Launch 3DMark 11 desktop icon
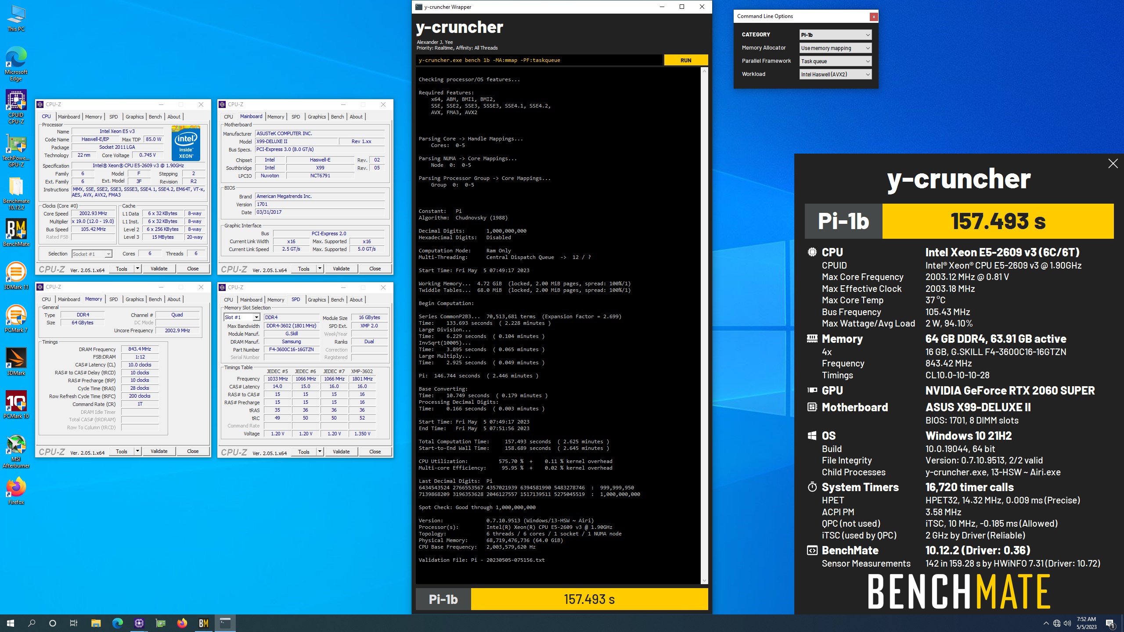This screenshot has width=1124, height=632. pos(16,276)
